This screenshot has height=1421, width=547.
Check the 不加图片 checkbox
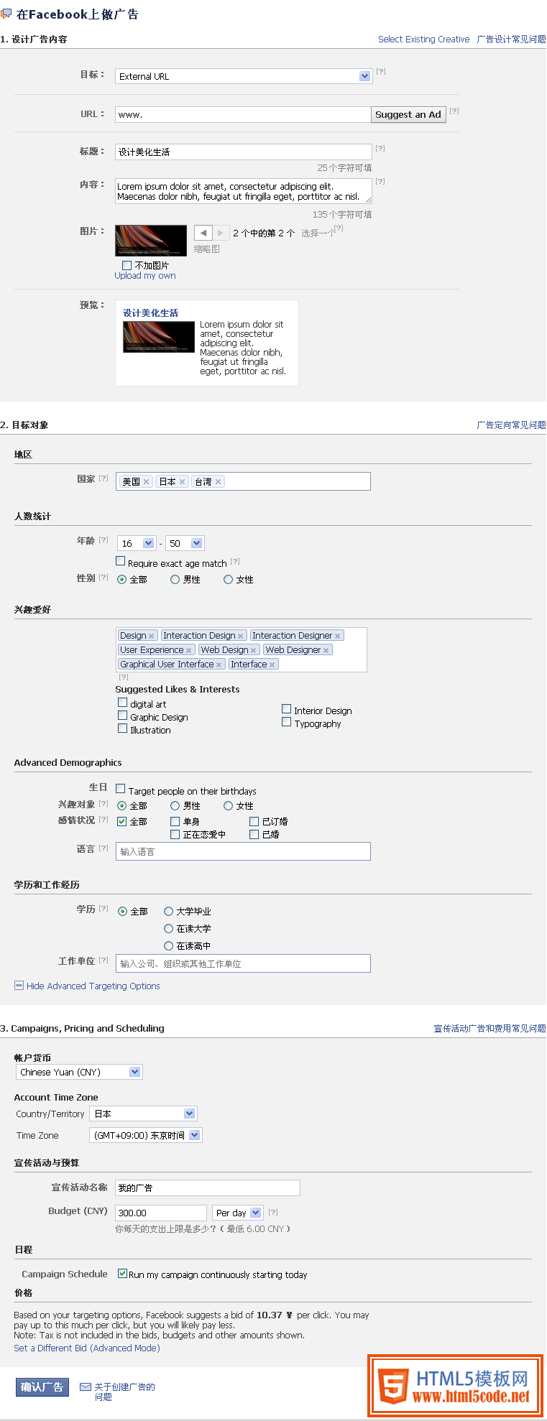pyautogui.click(x=127, y=265)
